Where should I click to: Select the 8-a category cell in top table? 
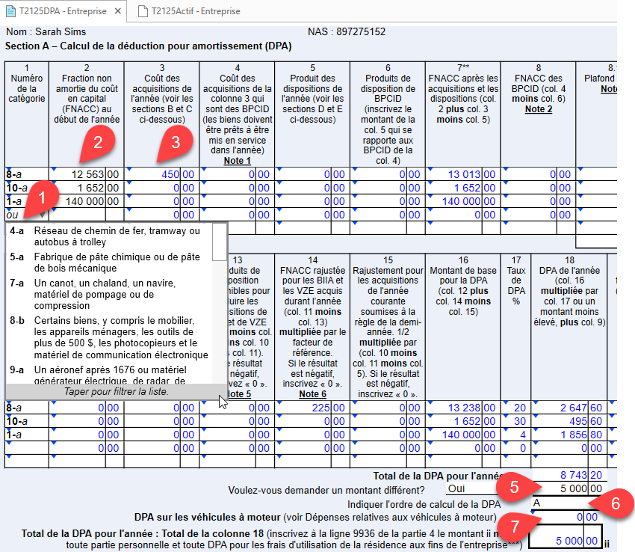click(27, 174)
